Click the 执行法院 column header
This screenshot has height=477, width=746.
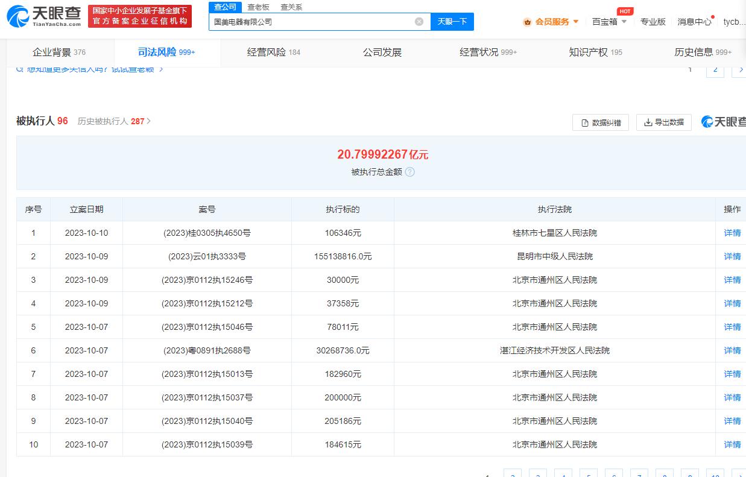(x=555, y=209)
